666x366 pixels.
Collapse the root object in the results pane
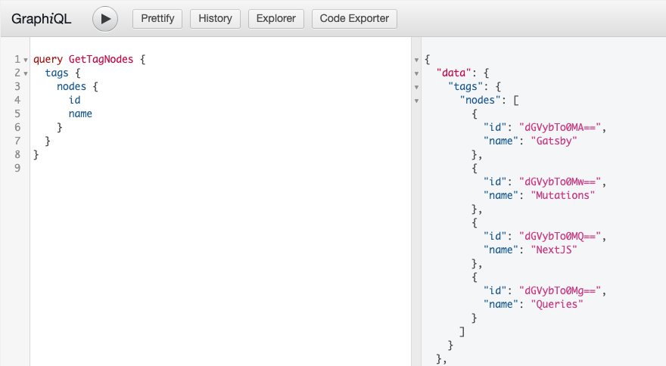tap(416, 60)
